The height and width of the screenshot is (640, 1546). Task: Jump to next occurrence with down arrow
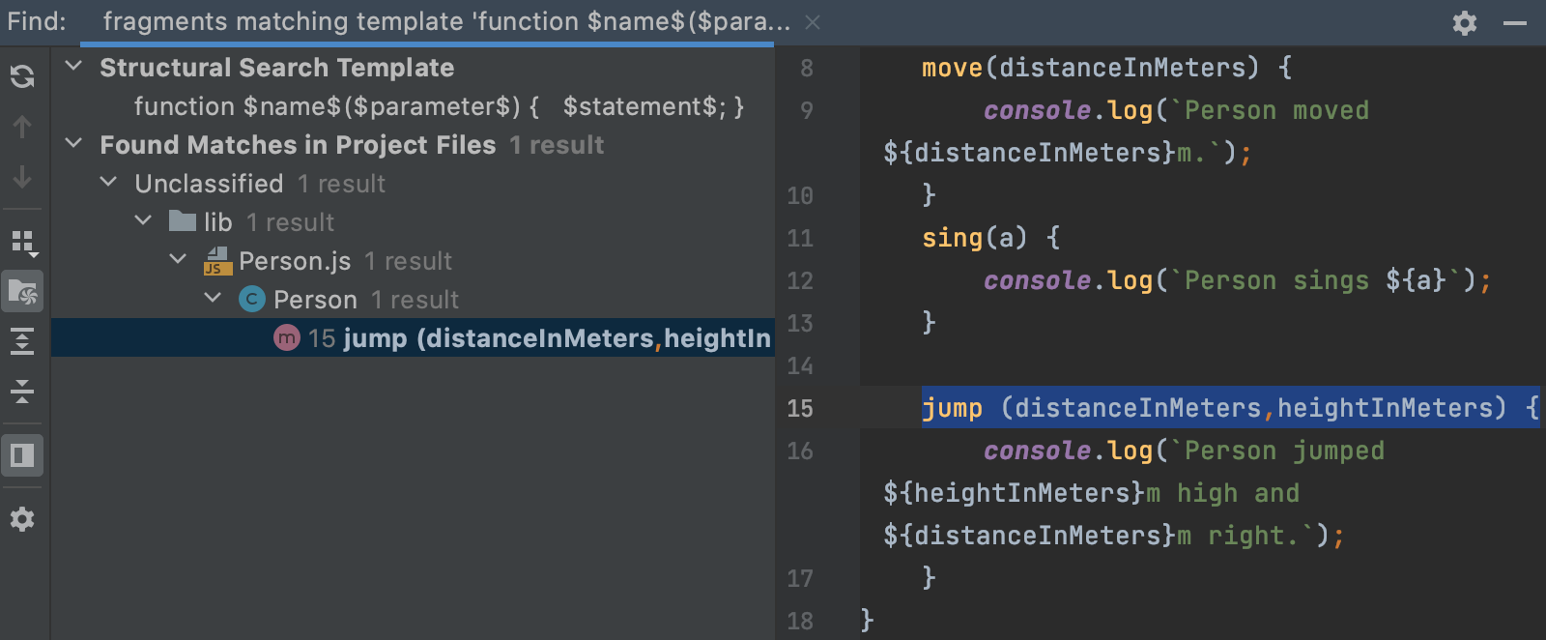[x=22, y=177]
